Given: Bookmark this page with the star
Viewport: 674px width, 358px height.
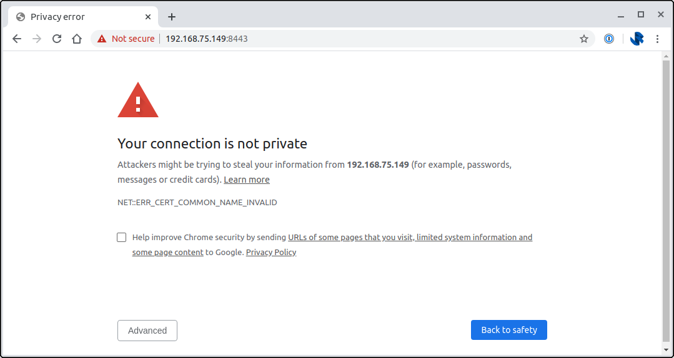Looking at the screenshot, I should tap(584, 39).
